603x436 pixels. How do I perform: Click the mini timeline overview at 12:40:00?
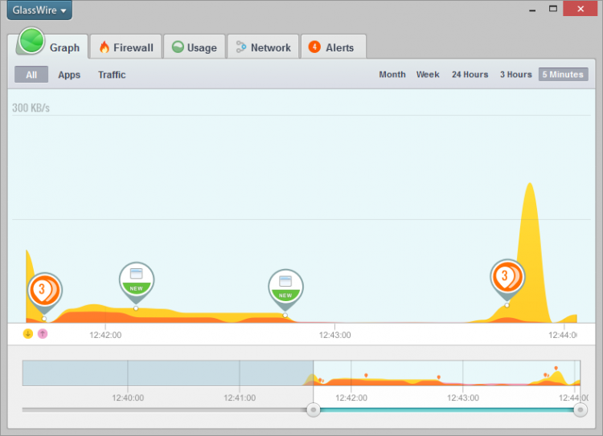(128, 373)
